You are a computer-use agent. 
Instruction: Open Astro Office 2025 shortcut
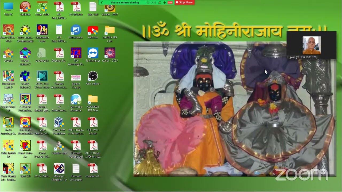[x=8, y=34]
